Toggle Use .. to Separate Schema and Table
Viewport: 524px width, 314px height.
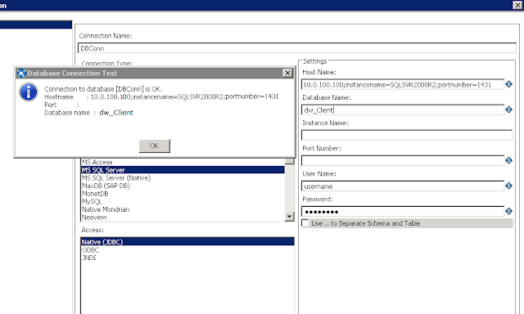tap(305, 223)
